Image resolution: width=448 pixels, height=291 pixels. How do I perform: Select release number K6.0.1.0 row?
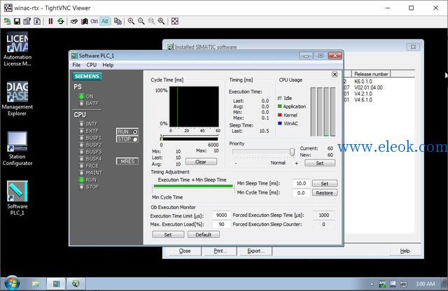363,81
